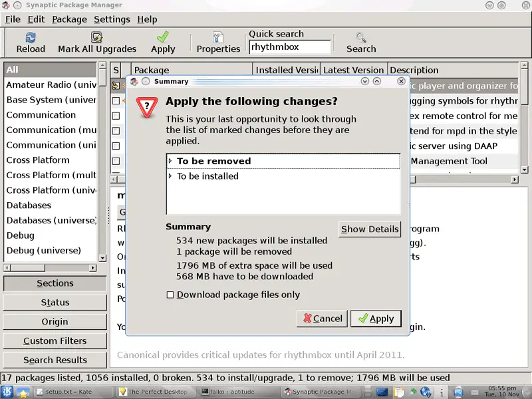The image size is (532, 399).
Task: Close the Summary dialog with its X button
Action: point(401,81)
